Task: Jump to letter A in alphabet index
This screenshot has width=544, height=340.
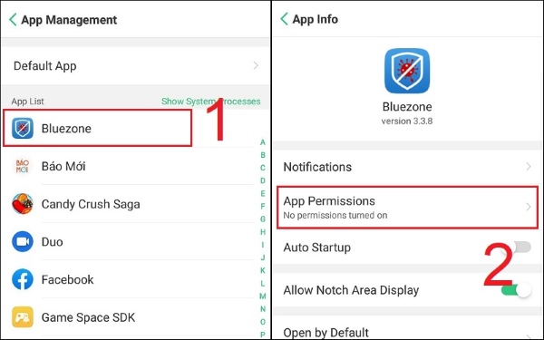Action: pyautogui.click(x=263, y=142)
